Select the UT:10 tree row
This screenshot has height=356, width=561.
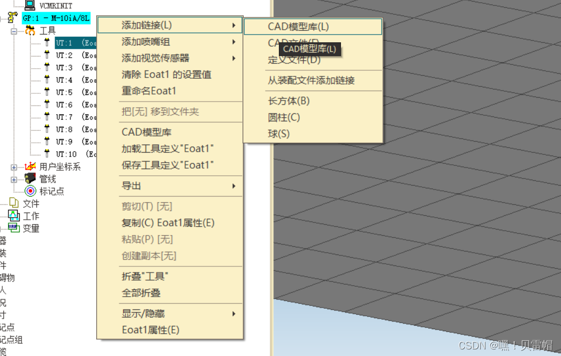(75, 154)
